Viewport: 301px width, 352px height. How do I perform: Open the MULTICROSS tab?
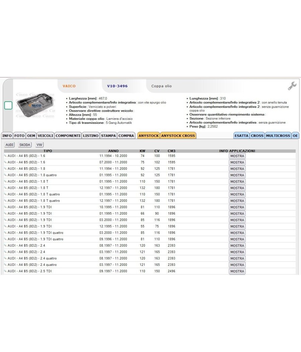pyautogui.click(x=278, y=135)
